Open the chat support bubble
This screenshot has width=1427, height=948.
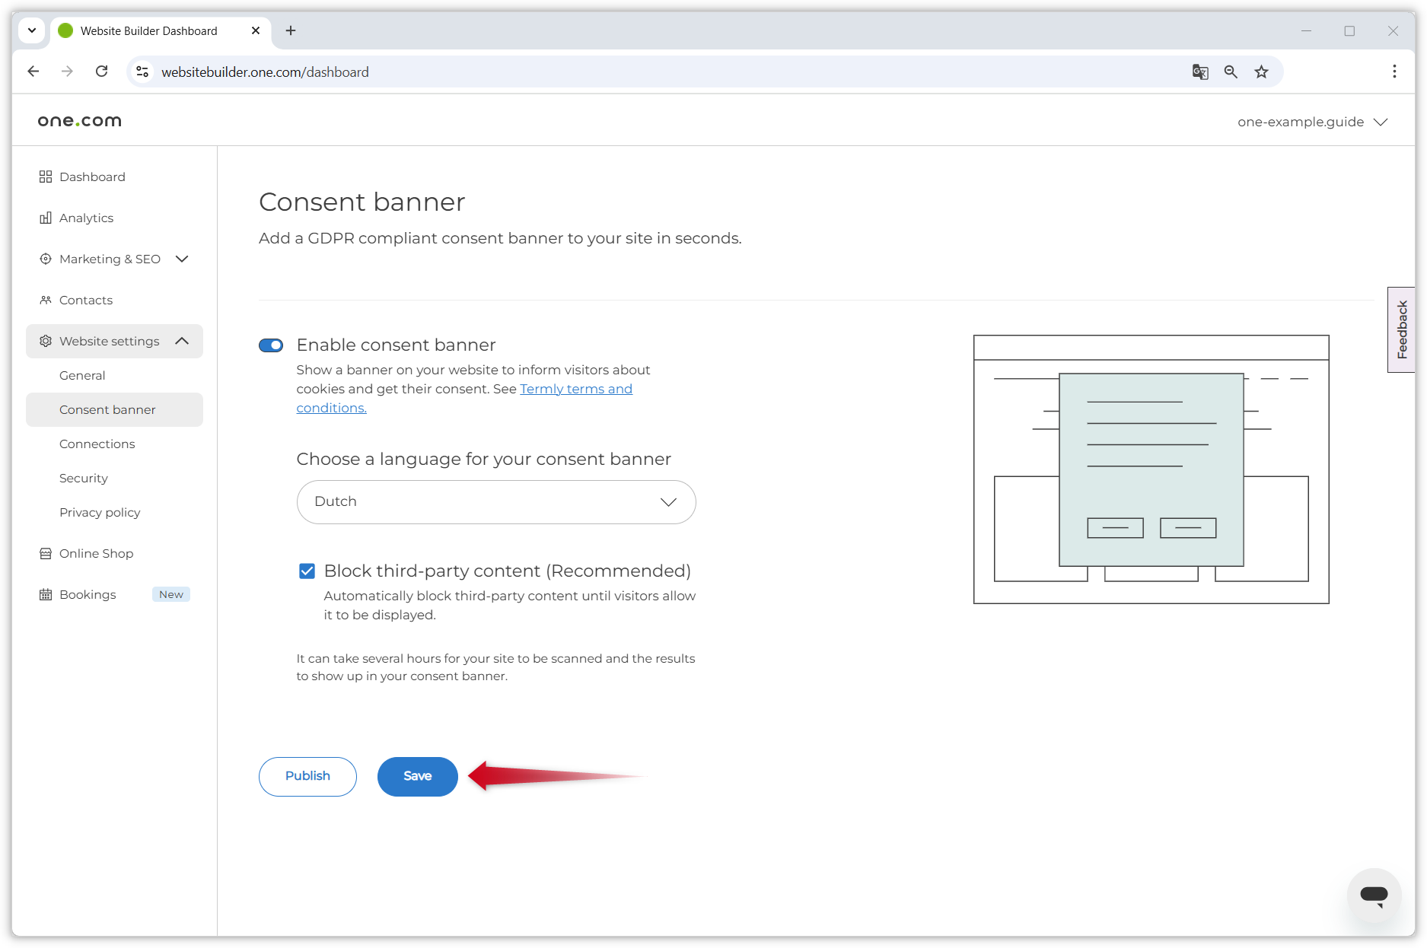click(1374, 896)
